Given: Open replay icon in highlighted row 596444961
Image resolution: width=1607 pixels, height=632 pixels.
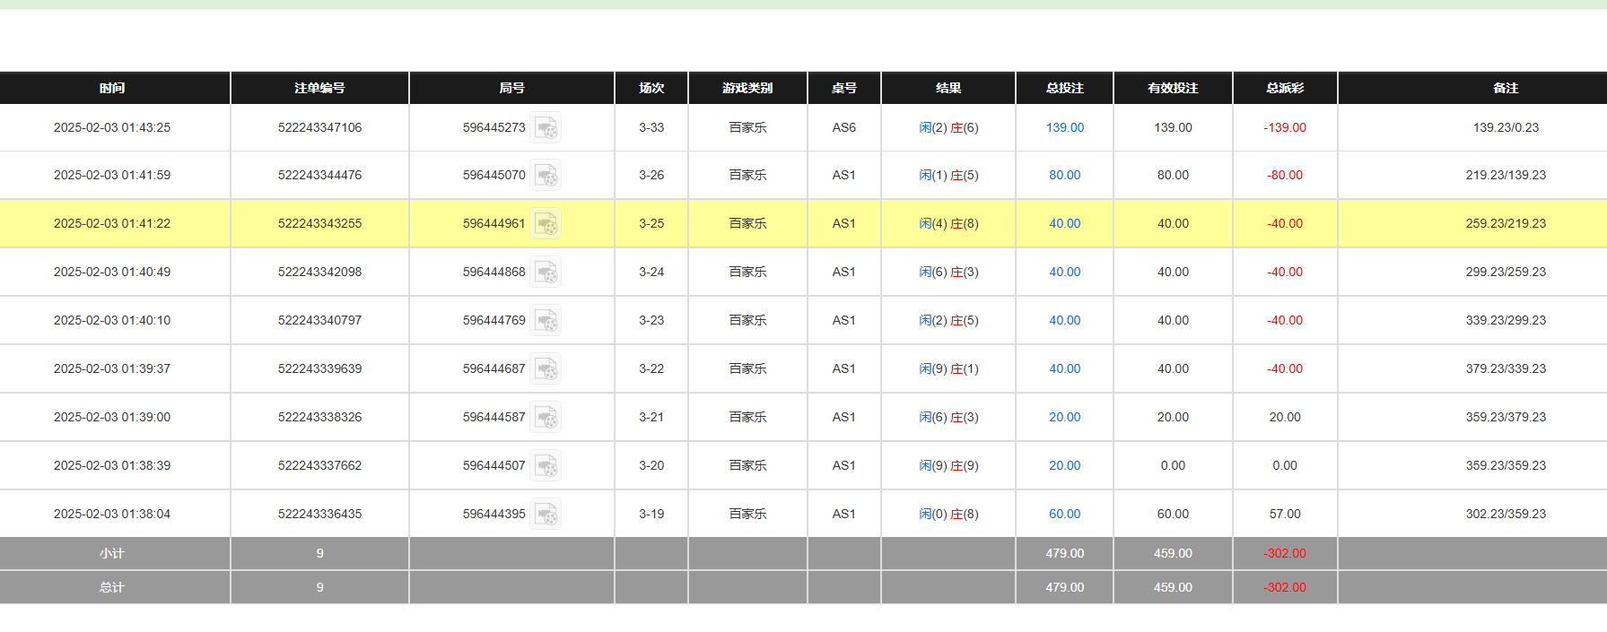Looking at the screenshot, I should 546,224.
